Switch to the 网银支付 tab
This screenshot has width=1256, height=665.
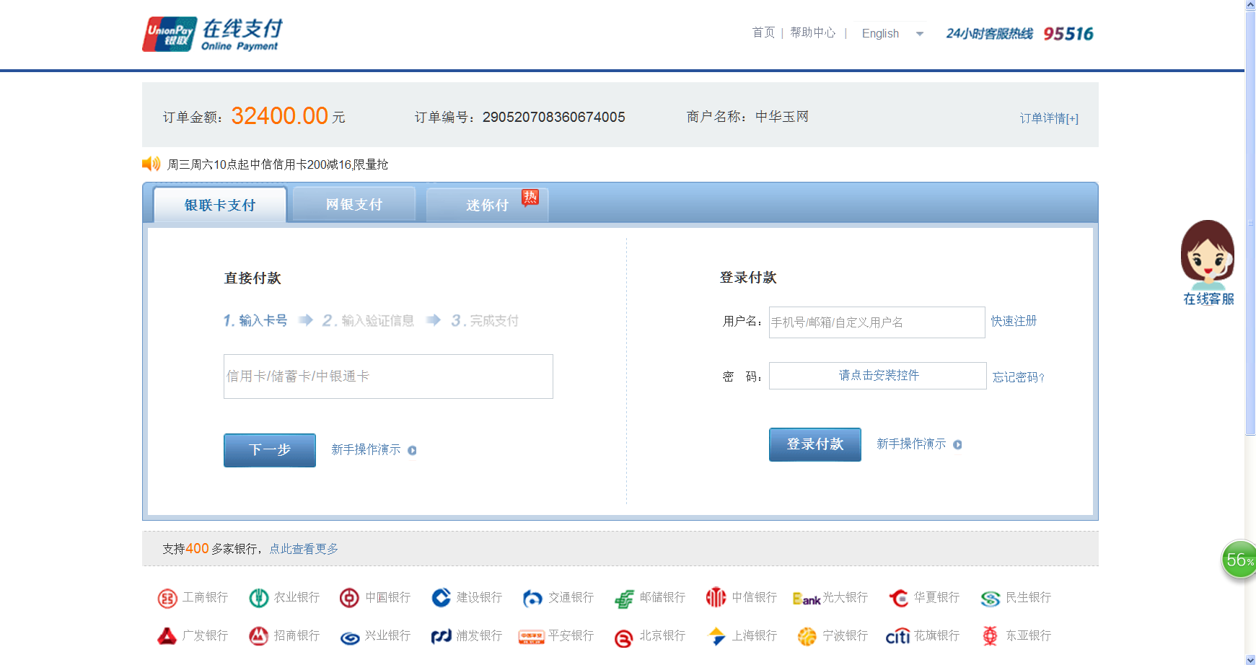(354, 204)
